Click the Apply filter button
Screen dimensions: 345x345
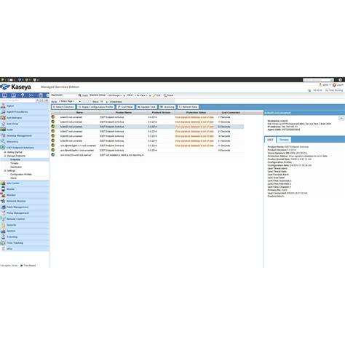[85, 95]
